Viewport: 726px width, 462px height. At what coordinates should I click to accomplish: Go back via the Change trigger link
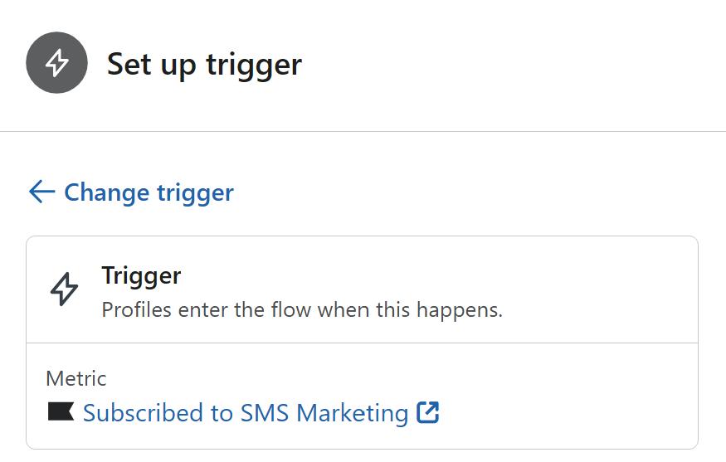coord(149,192)
